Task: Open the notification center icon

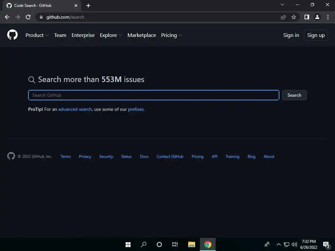Action: [x=326, y=244]
